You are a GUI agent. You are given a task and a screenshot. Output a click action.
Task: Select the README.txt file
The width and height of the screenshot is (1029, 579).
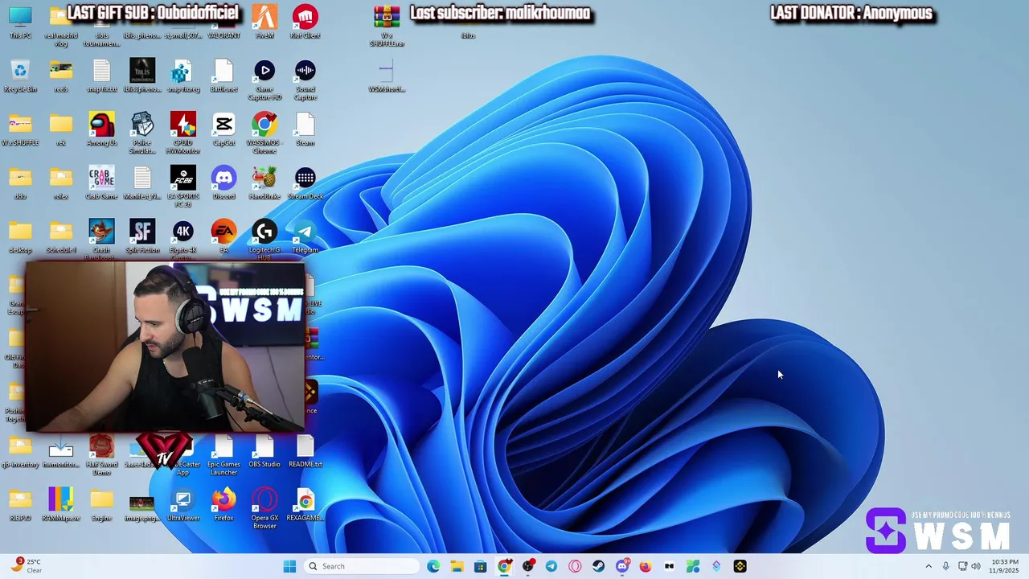(305, 452)
